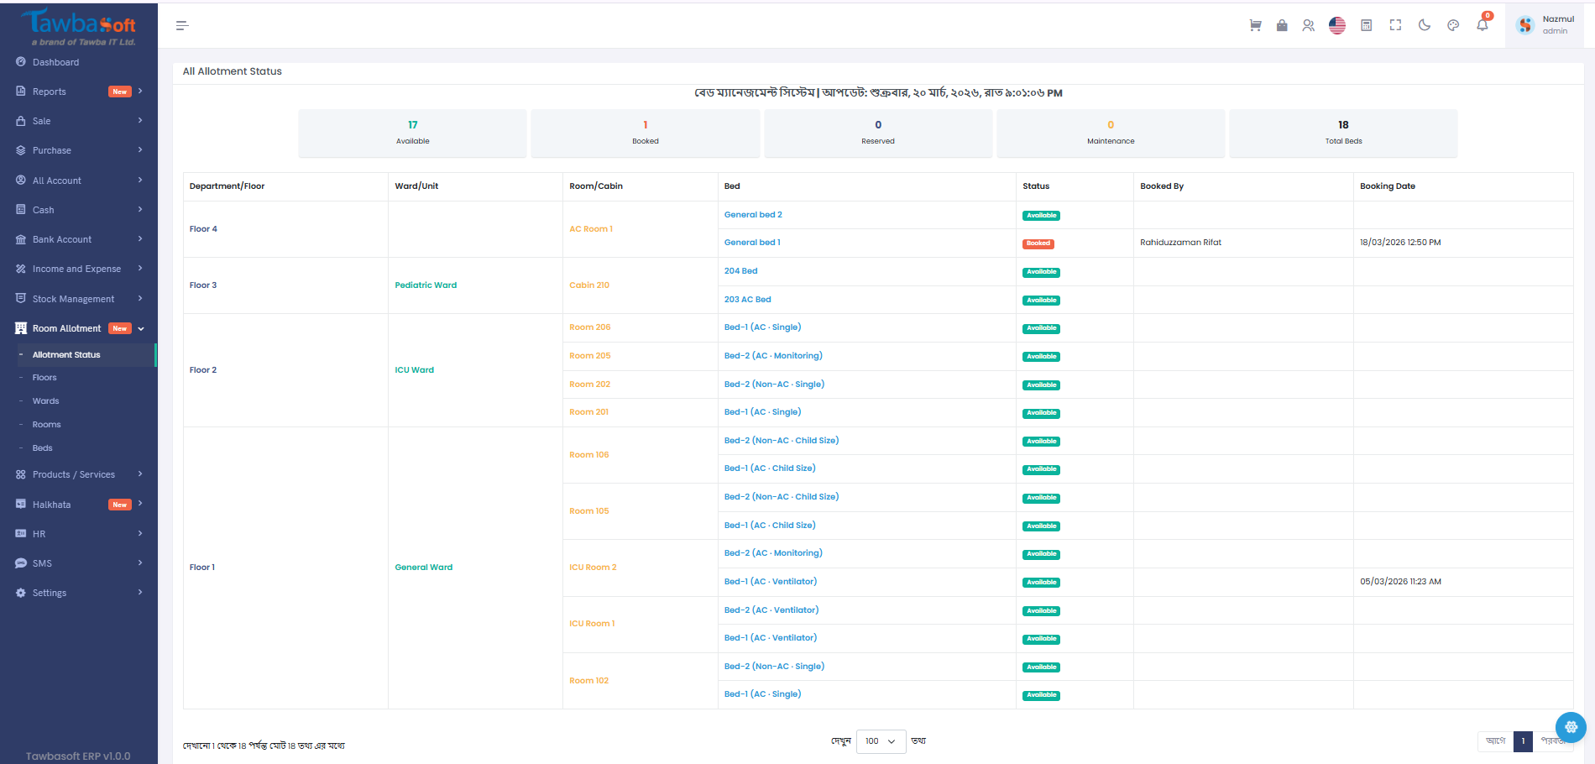The height and width of the screenshot is (764, 1595).
Task: Go to Dashboard in sidebar
Action: point(79,62)
